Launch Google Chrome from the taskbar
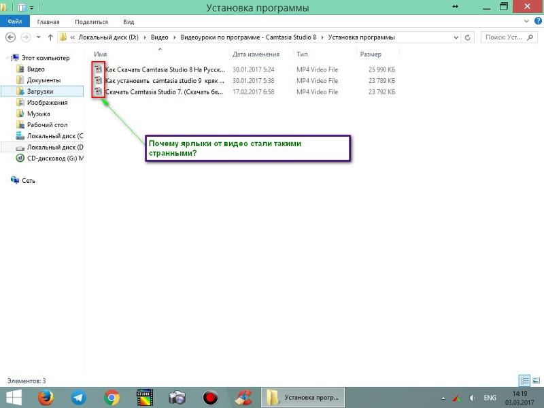This screenshot has width=544, height=408. point(112,398)
